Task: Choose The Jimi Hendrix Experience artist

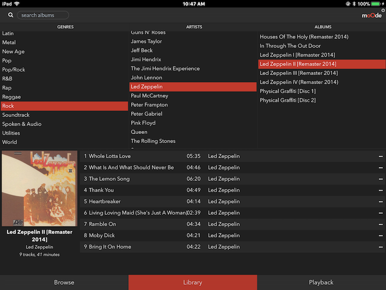Action: click(x=193, y=69)
